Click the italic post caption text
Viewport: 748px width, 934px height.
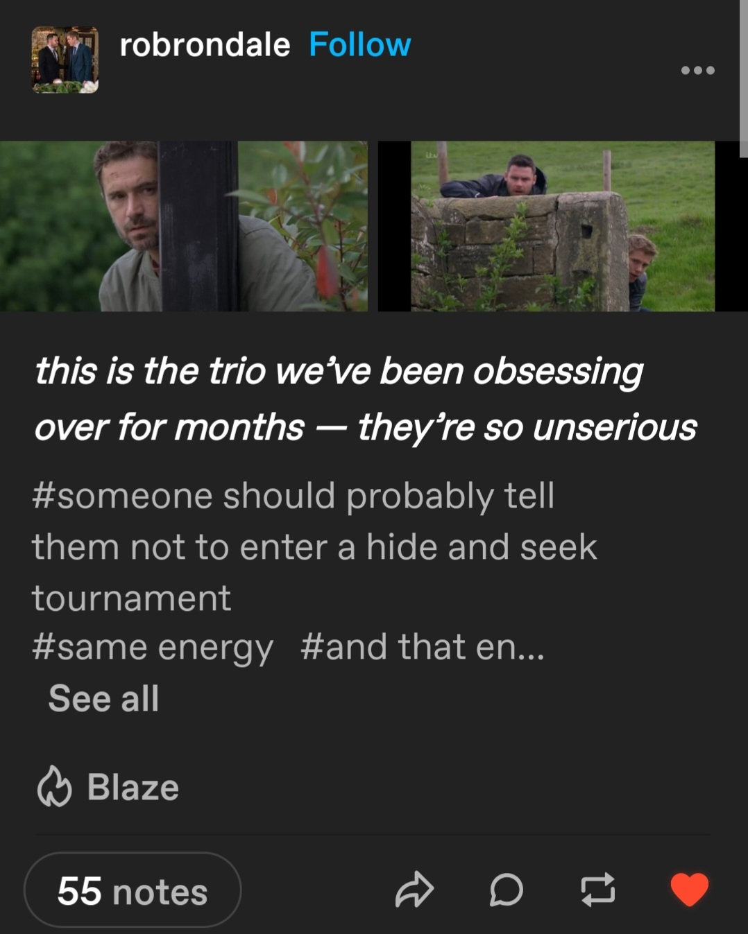[x=366, y=399]
